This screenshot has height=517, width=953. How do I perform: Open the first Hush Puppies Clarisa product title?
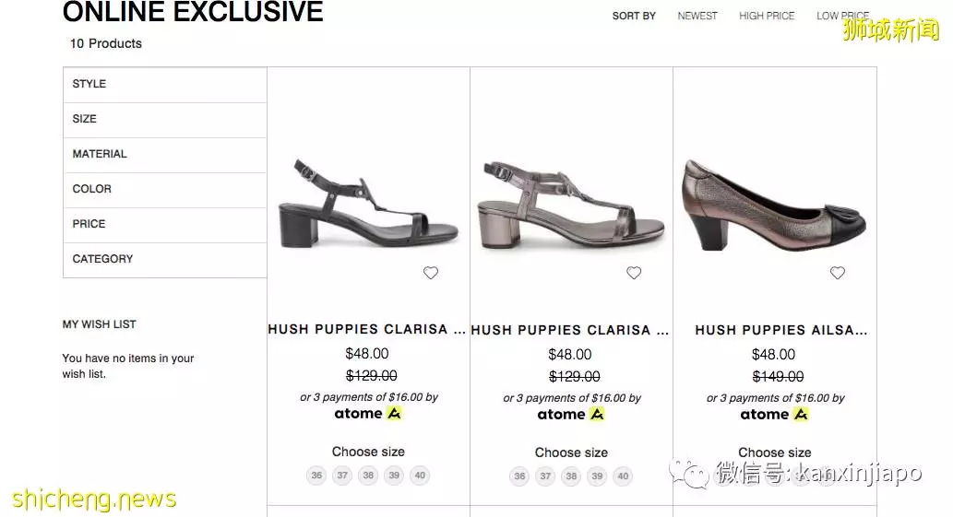(367, 330)
